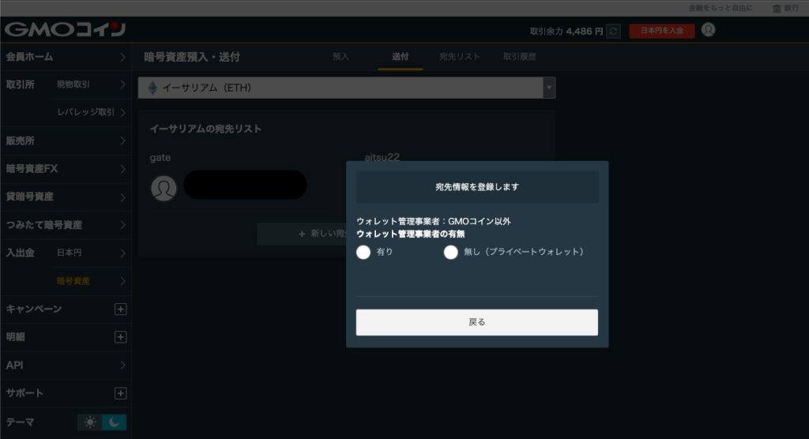Screen dimensions: 809x439
Task: Open the イーサリアム (ETH) currency dropdown
Action: pyautogui.click(x=347, y=88)
